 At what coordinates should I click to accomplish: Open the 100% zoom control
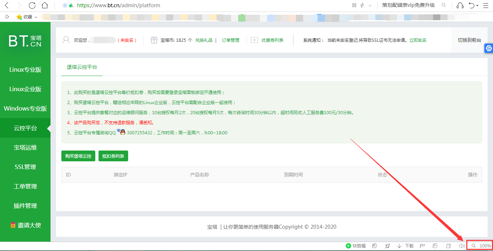(x=481, y=246)
